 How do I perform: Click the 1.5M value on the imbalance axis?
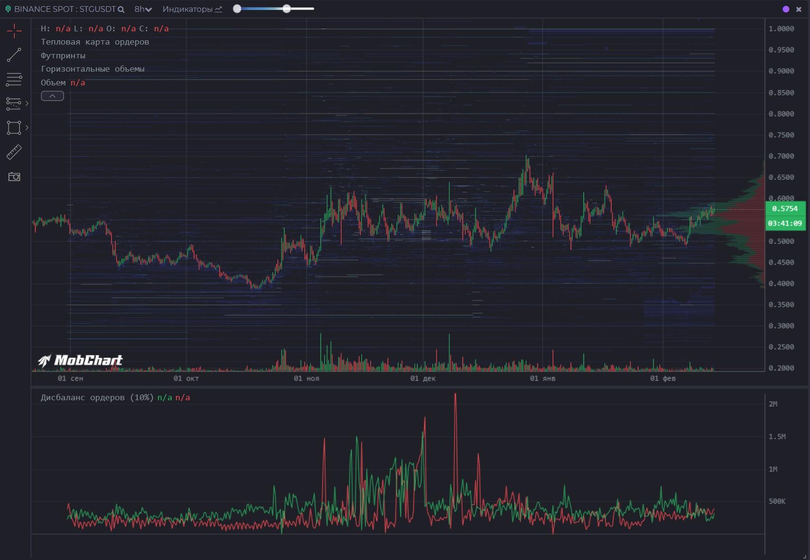coord(777,437)
